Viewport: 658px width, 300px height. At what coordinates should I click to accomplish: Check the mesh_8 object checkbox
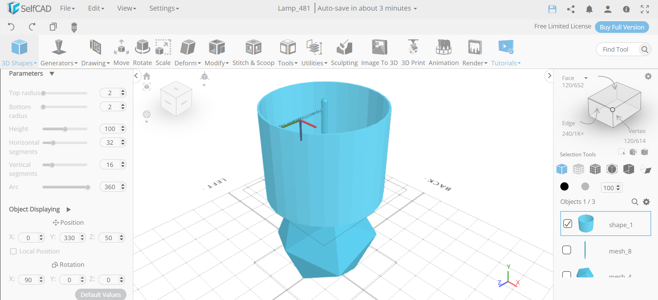click(x=567, y=250)
